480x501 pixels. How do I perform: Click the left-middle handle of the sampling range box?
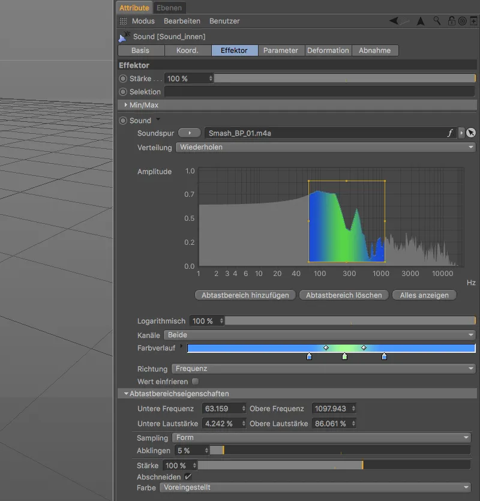coord(309,221)
